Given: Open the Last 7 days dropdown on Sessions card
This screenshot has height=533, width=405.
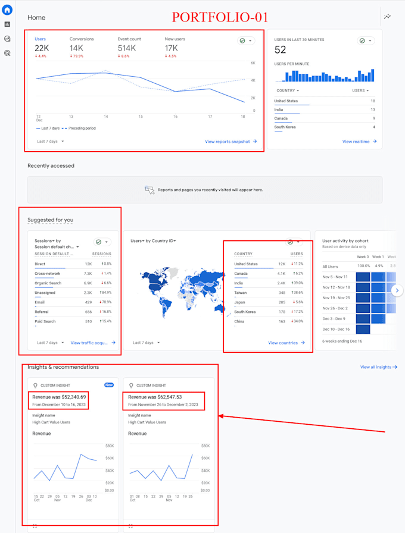Looking at the screenshot, I should pyautogui.click(x=51, y=343).
